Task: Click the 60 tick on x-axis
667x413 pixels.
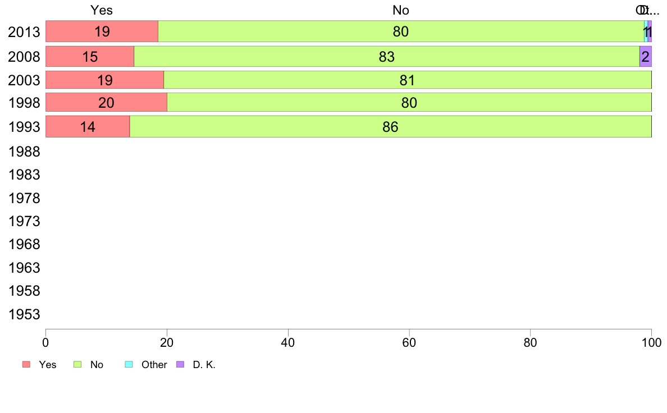Action: point(409,343)
